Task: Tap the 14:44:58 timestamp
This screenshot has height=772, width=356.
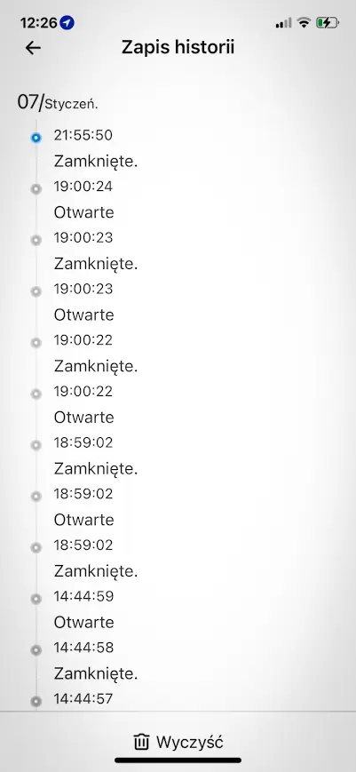Action: tap(83, 648)
